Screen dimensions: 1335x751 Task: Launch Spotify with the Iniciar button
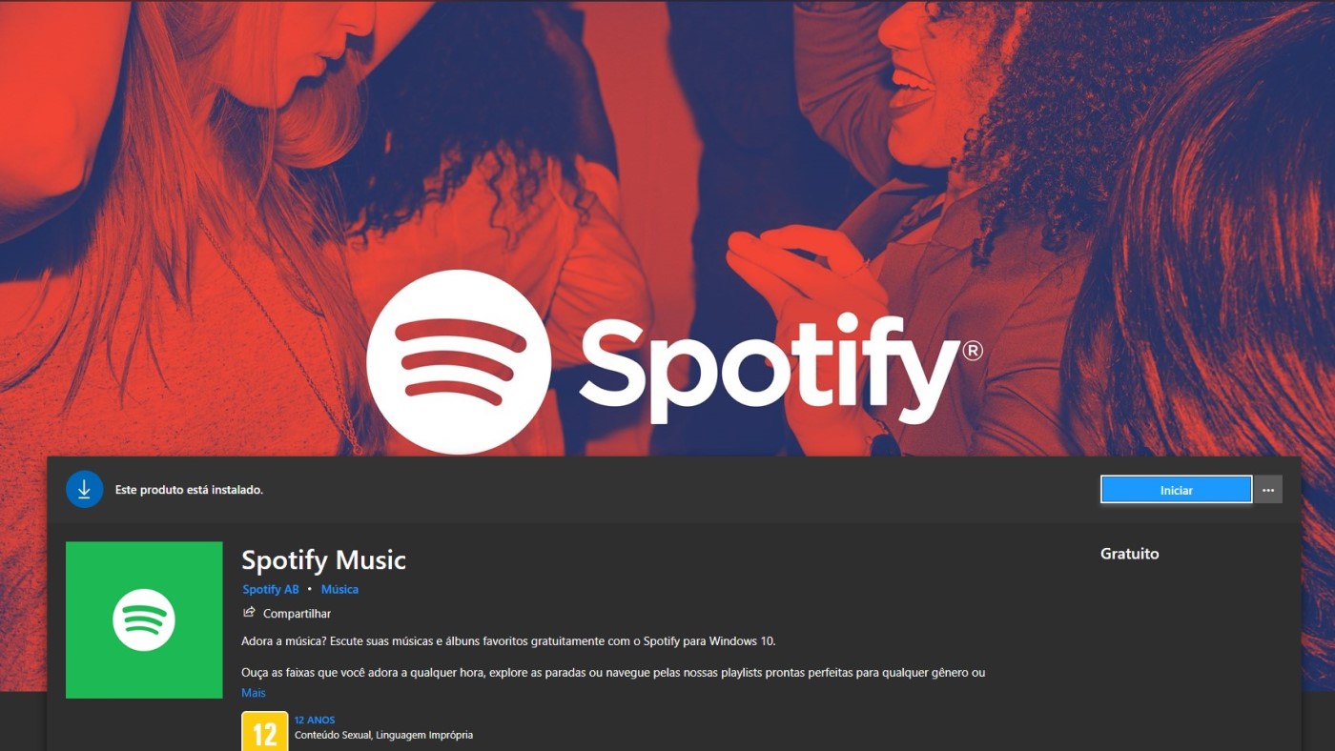pyautogui.click(x=1176, y=490)
